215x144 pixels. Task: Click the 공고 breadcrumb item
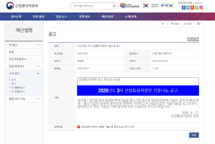point(199,24)
